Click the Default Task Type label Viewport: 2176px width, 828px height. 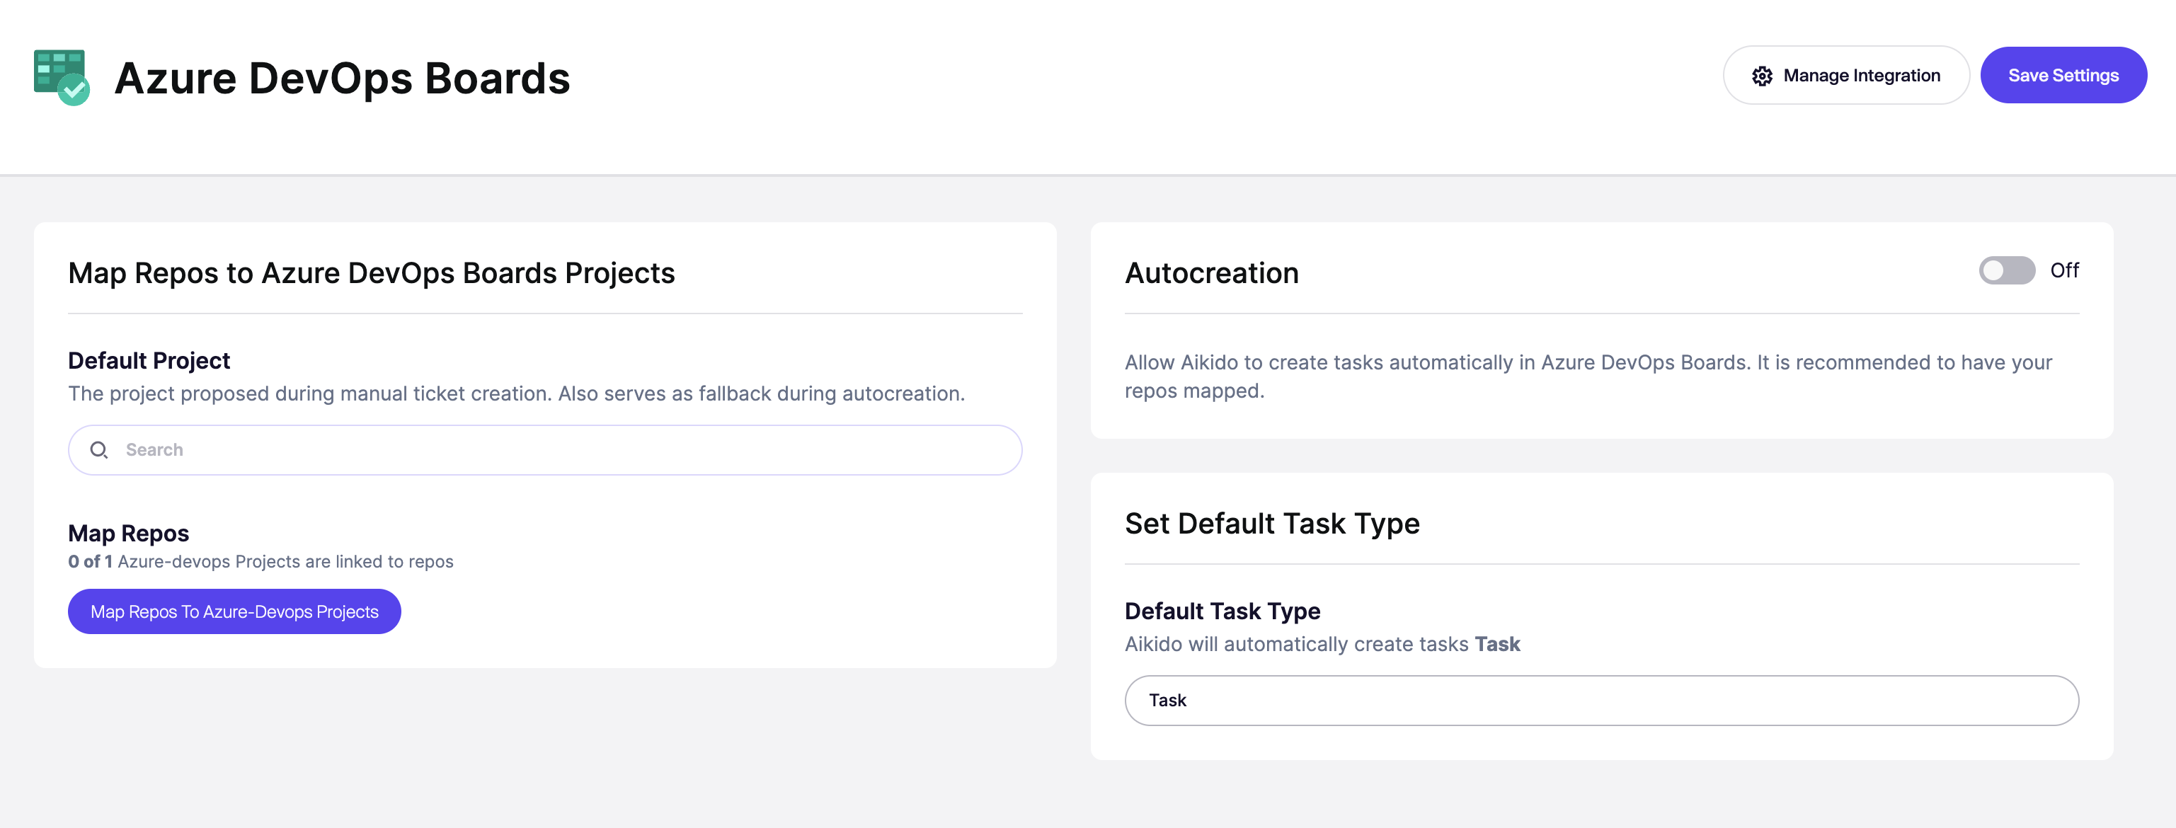point(1222,611)
